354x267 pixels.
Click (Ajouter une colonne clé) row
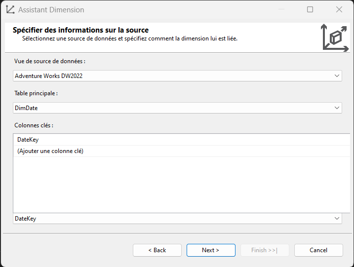(182, 151)
